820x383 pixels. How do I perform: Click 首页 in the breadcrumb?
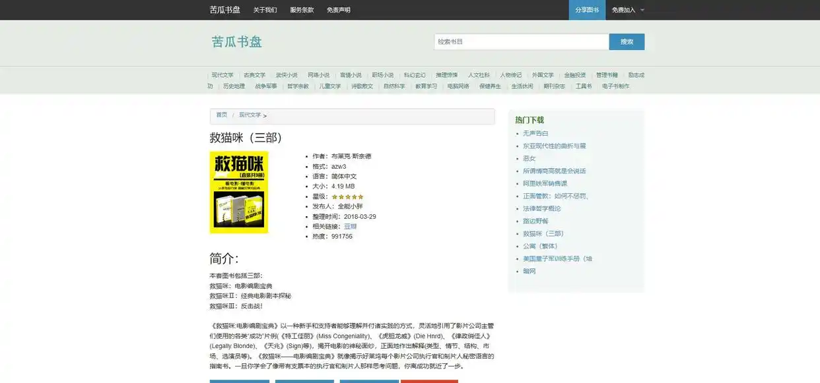(x=221, y=115)
